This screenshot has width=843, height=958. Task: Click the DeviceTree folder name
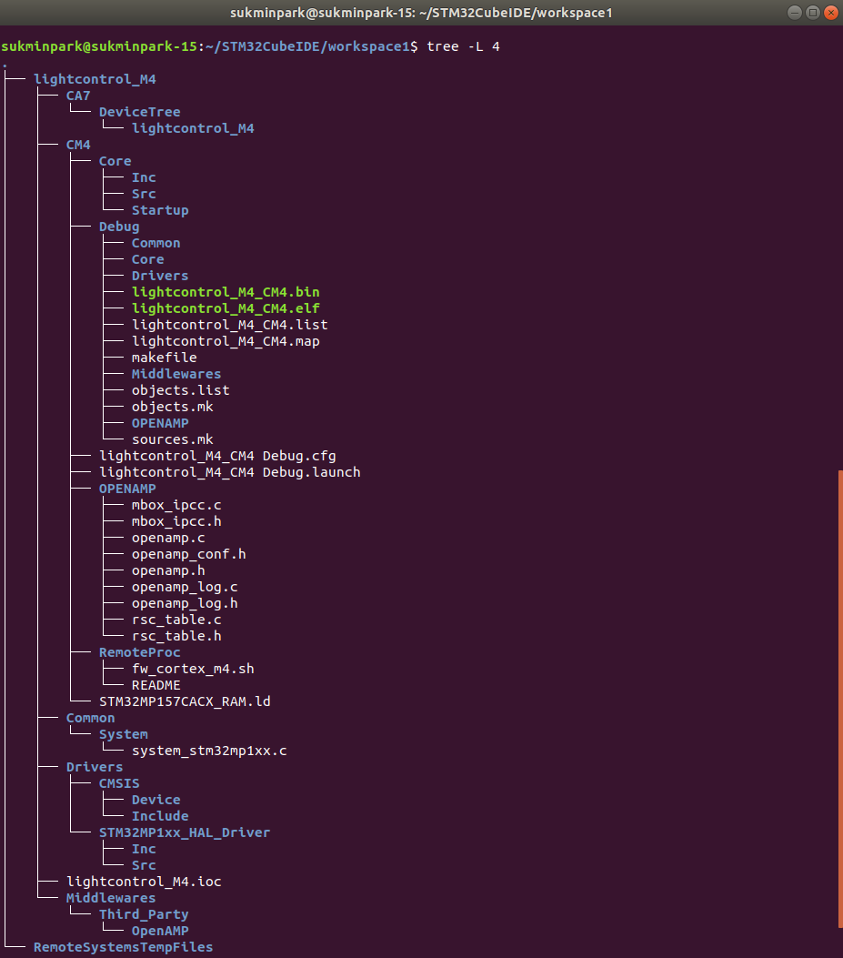click(x=140, y=113)
